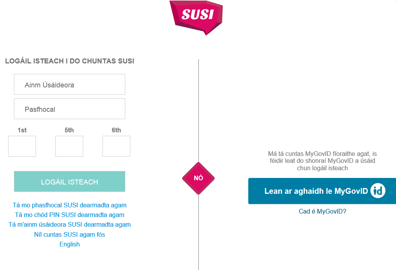The image size is (396, 270).
Task: Click the pink NÓ diamond graphic
Action: [198, 178]
